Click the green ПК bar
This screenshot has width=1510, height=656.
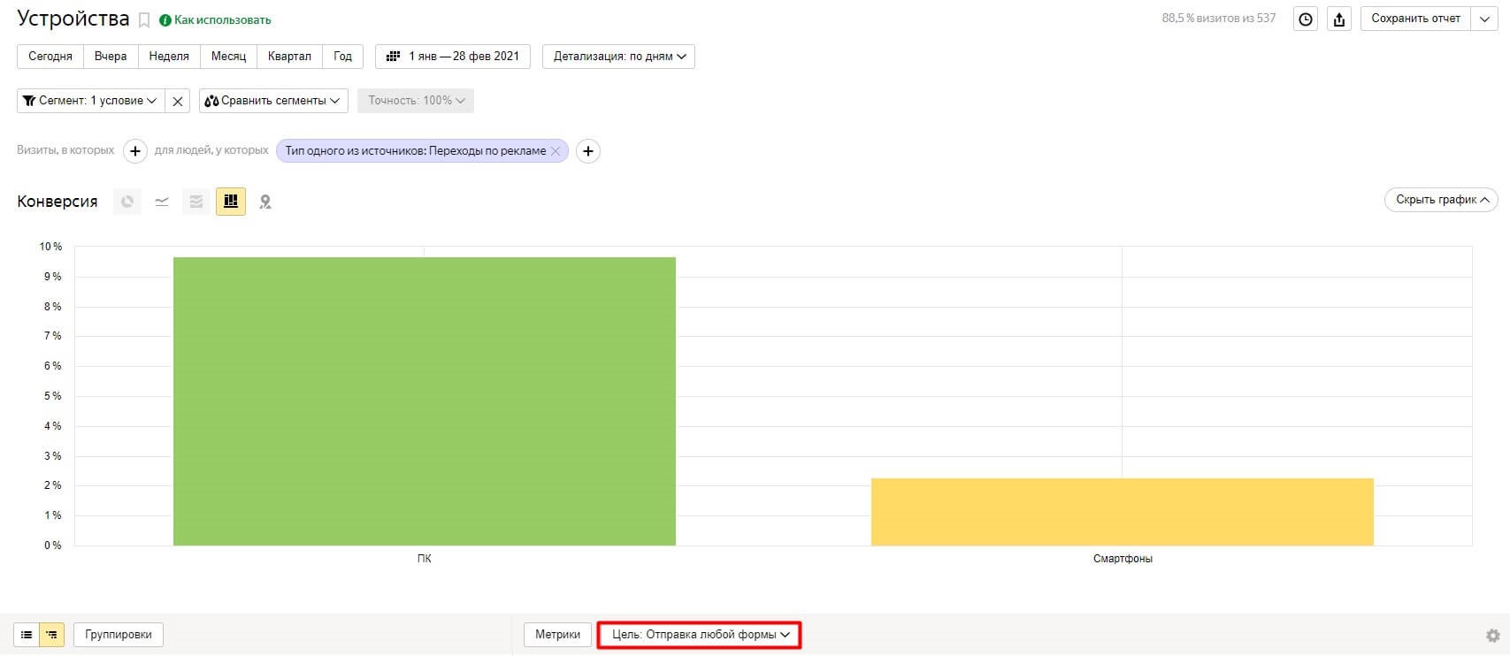[425, 401]
